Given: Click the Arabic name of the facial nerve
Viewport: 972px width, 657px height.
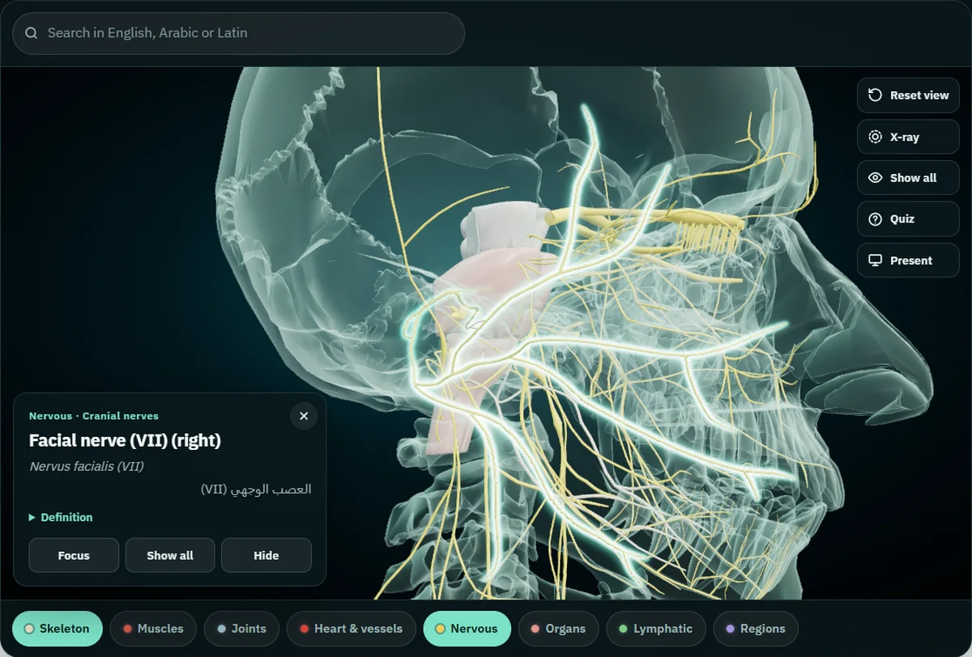Looking at the screenshot, I should pos(256,490).
